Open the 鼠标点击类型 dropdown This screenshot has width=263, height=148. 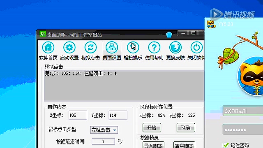point(104,130)
